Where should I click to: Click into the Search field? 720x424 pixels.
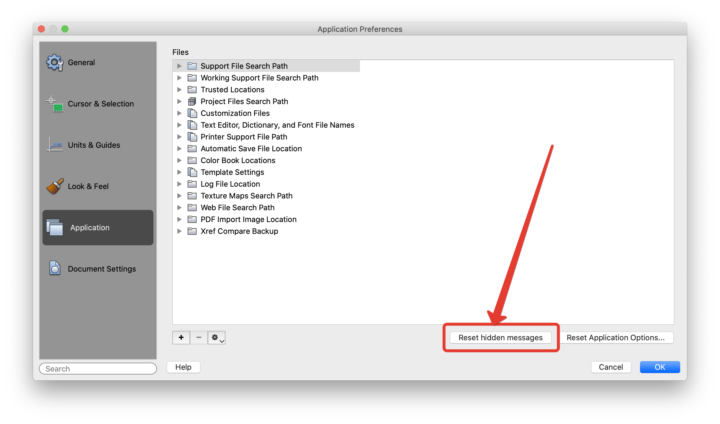tap(98, 369)
